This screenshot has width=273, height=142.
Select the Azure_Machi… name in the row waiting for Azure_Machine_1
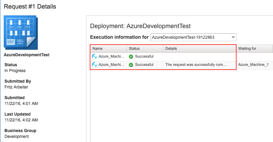(x=111, y=64)
